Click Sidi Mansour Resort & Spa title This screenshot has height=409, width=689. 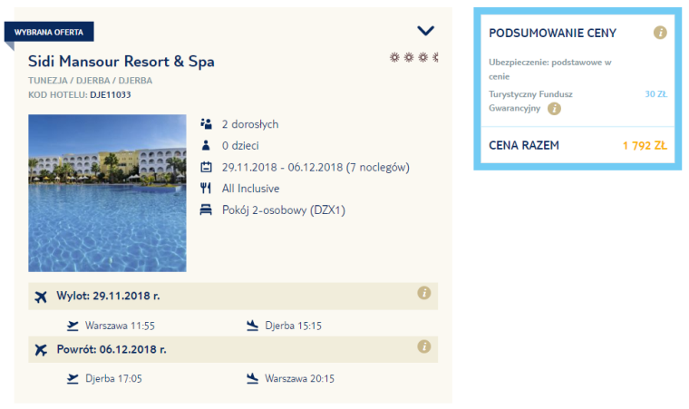(x=121, y=62)
